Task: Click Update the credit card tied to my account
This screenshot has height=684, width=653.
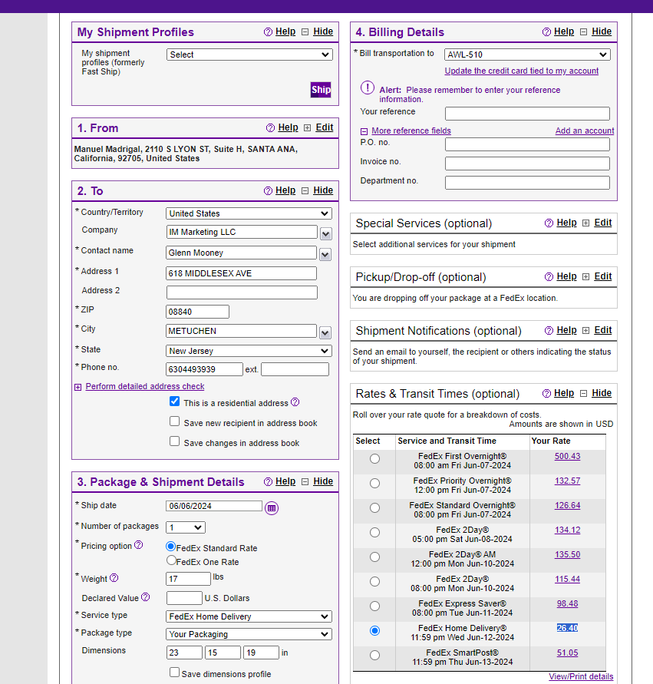Action: (x=521, y=71)
